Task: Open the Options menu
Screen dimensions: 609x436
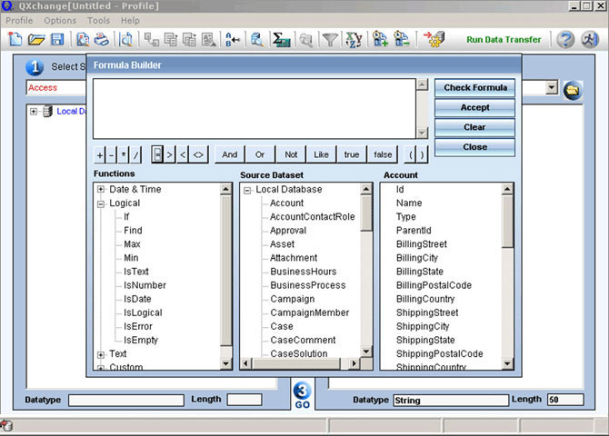Action: 60,21
